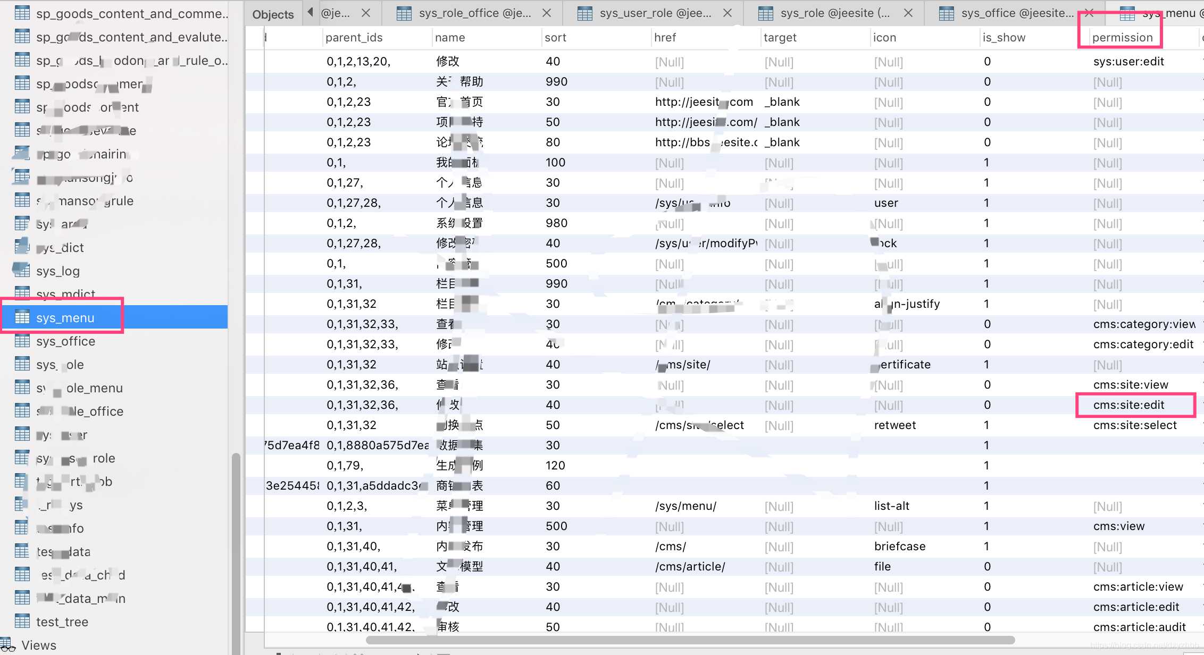Click the test_tree table icon
This screenshot has width=1204, height=655.
click(x=22, y=621)
